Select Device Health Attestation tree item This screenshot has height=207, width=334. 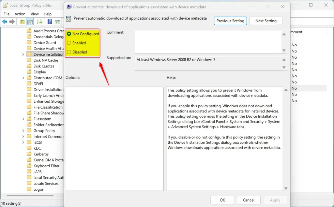pos(49,48)
